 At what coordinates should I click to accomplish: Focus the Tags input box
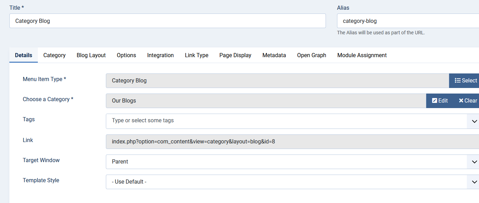285,121
